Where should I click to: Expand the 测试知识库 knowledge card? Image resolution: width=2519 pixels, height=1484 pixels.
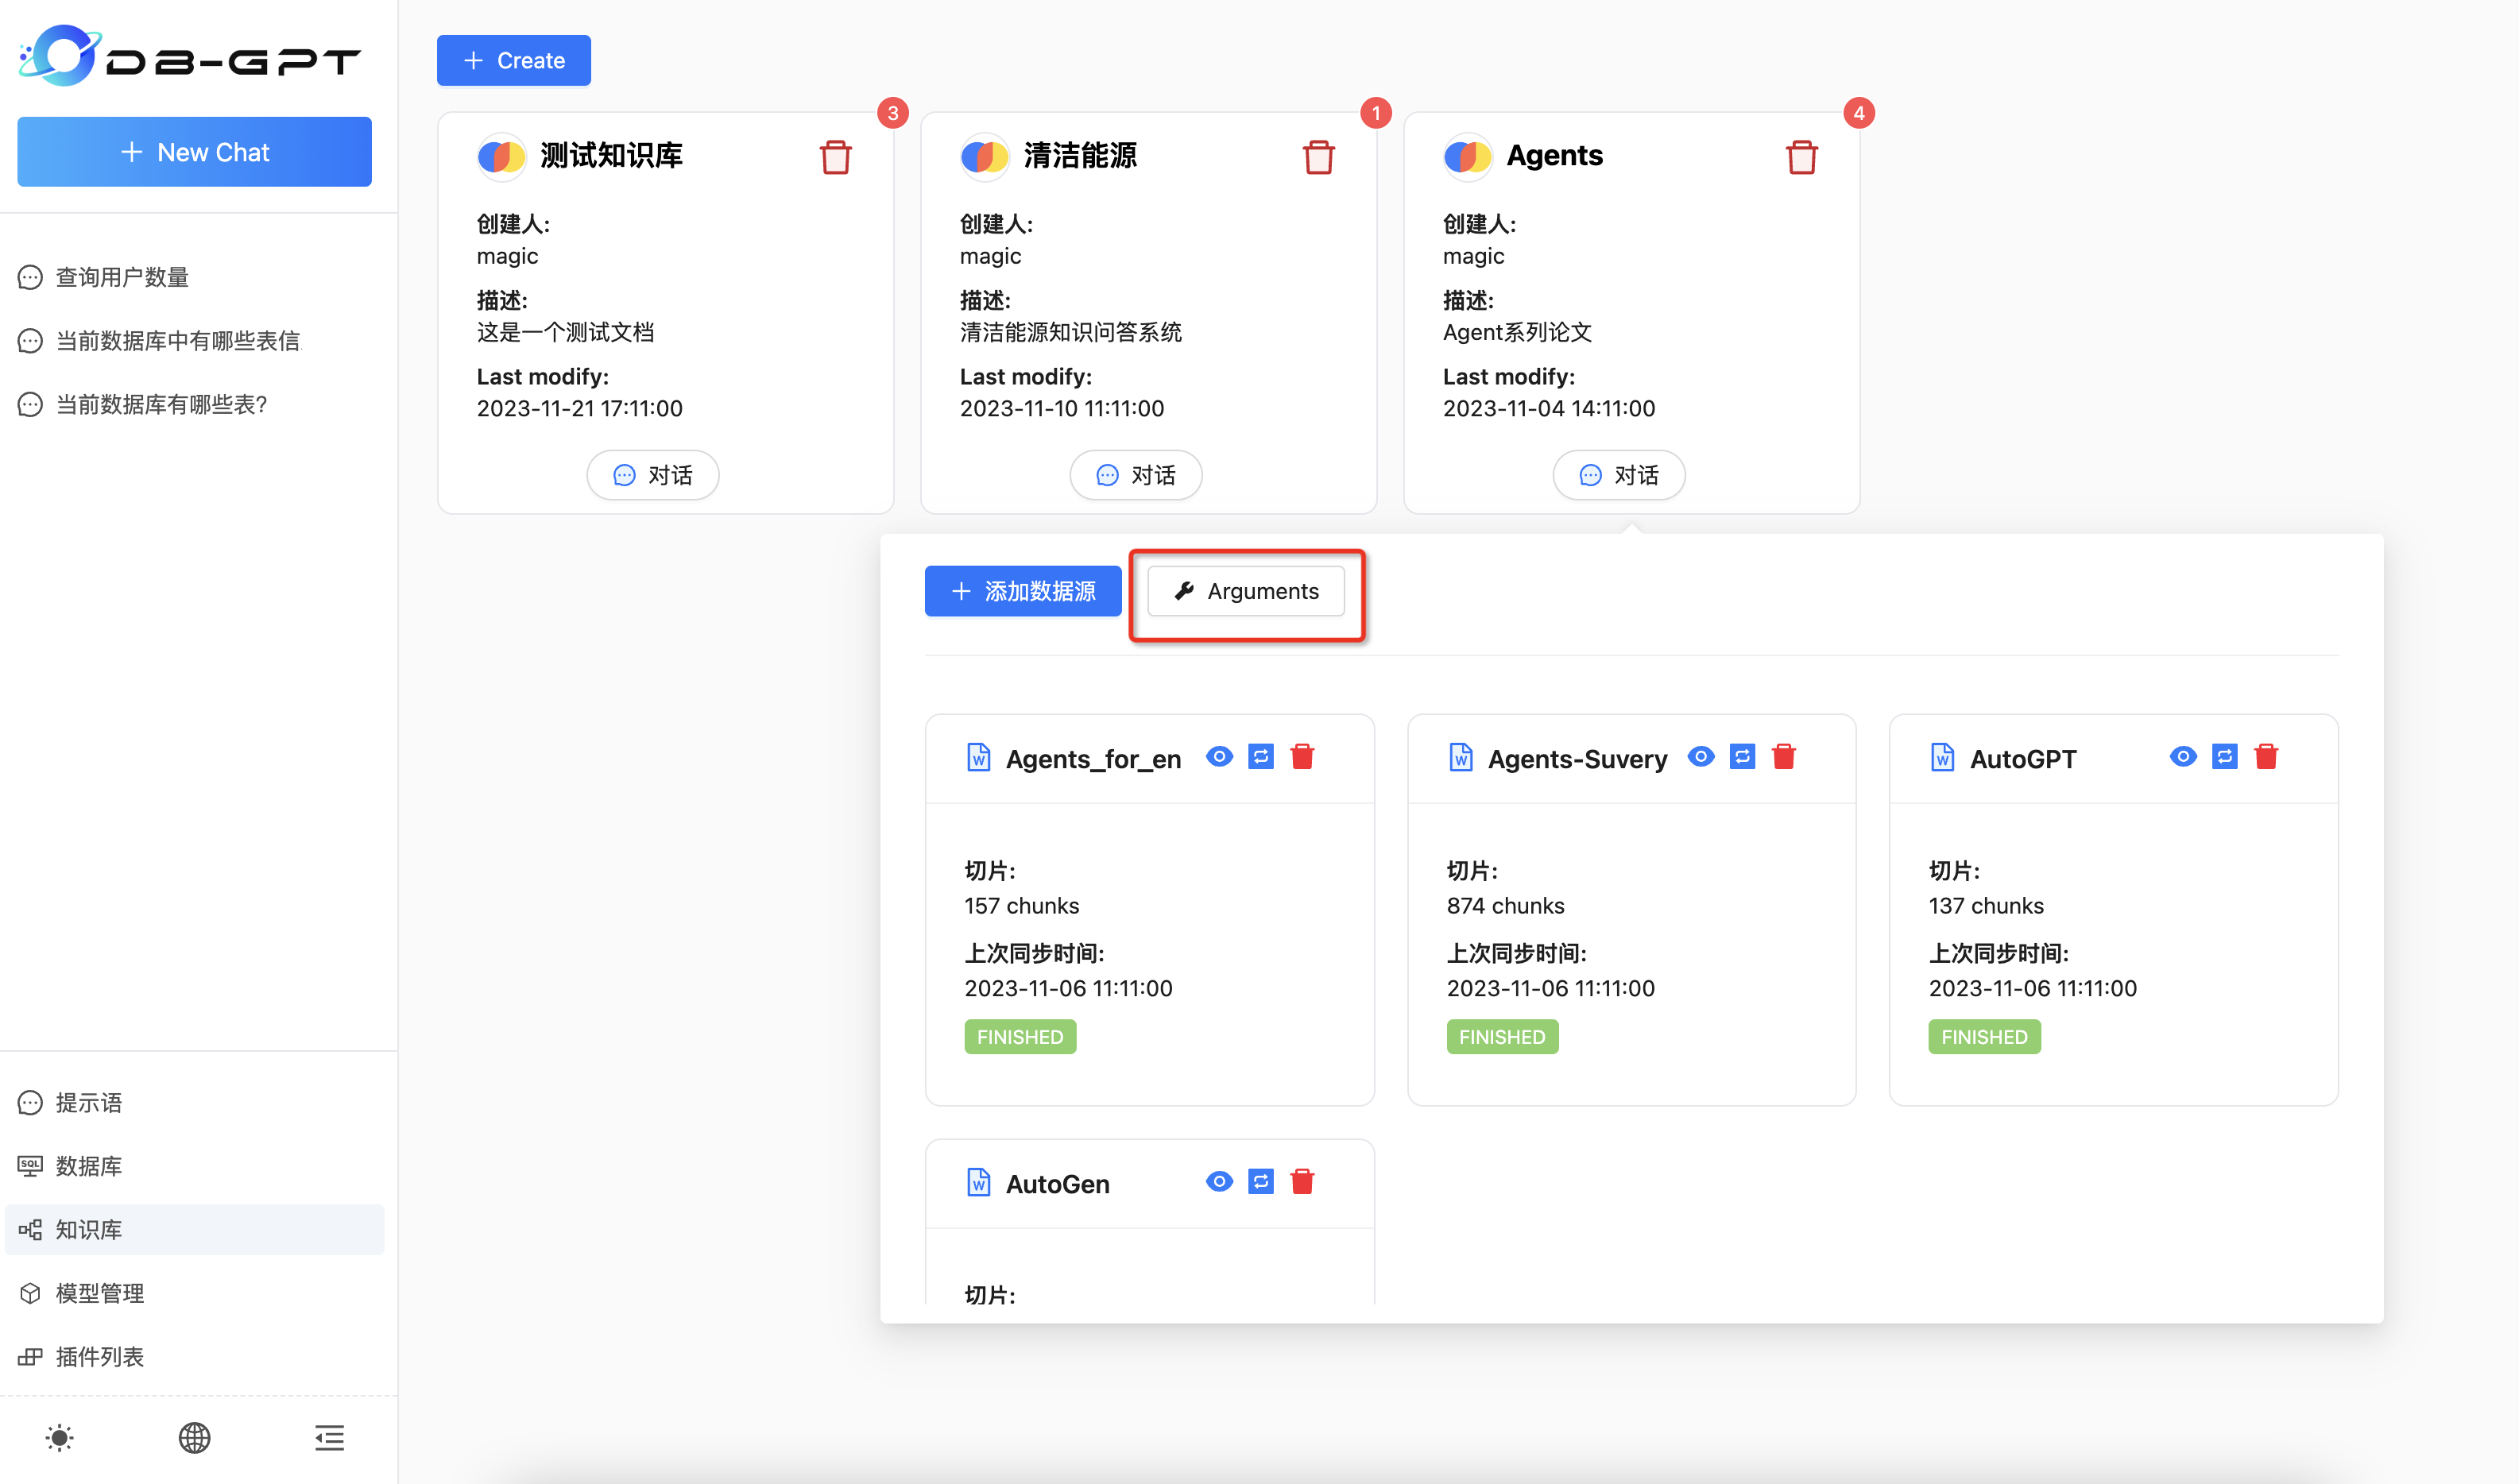pyautogui.click(x=611, y=156)
